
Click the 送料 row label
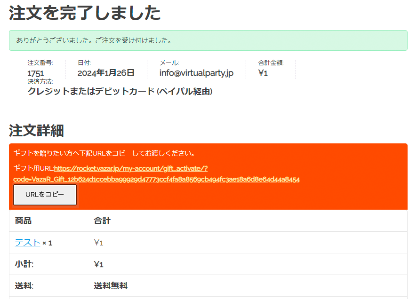[24, 286]
